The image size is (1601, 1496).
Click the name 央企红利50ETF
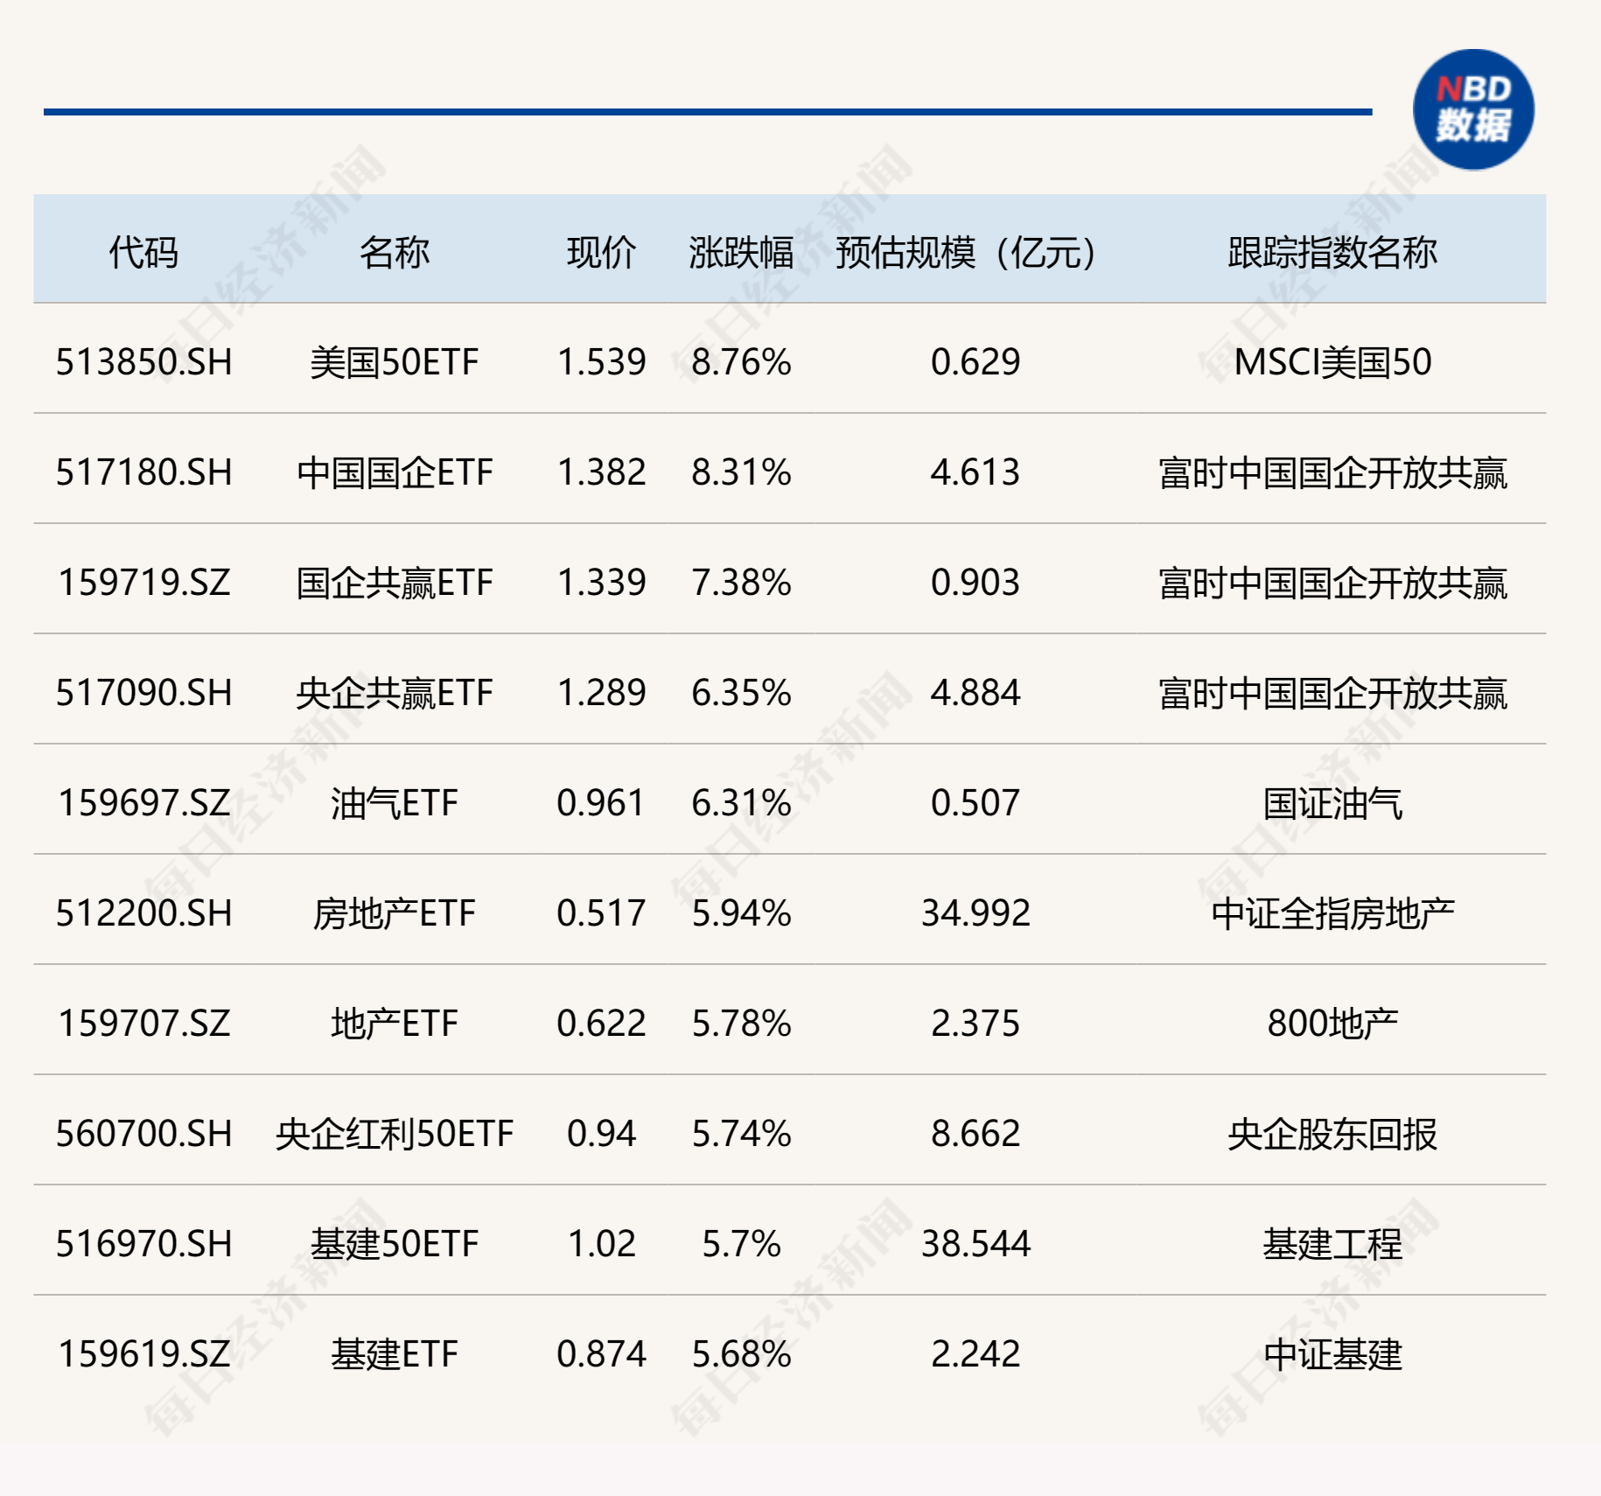click(x=395, y=1134)
